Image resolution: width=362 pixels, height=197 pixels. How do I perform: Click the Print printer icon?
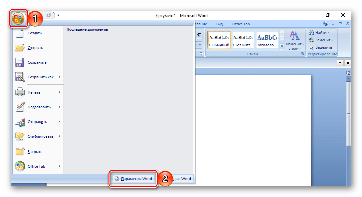(20, 92)
